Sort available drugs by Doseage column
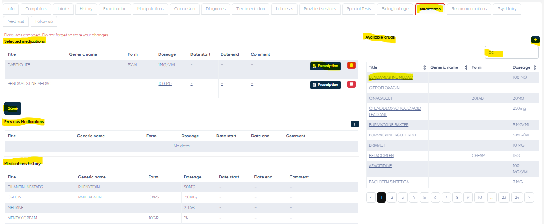544x224 pixels. [x=535, y=67]
